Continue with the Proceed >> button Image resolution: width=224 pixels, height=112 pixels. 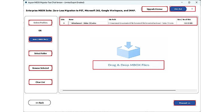(x=185, y=103)
